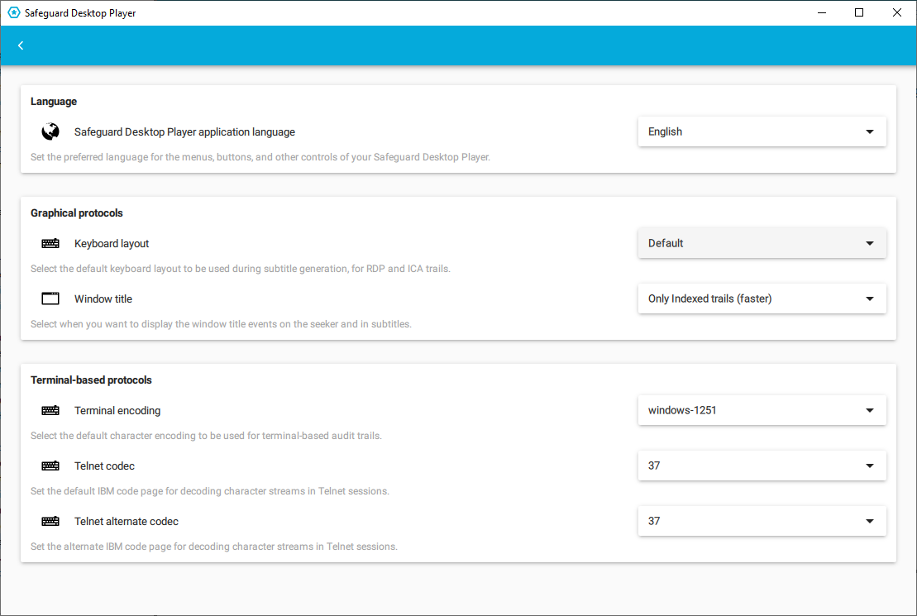The height and width of the screenshot is (616, 917).
Task: Click the keyboard icon beside Telnet codec
Action: click(x=50, y=466)
